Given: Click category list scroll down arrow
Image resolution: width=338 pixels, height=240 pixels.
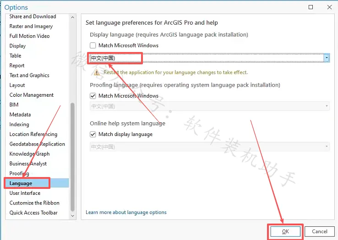Looking at the screenshot, I should point(73,216).
